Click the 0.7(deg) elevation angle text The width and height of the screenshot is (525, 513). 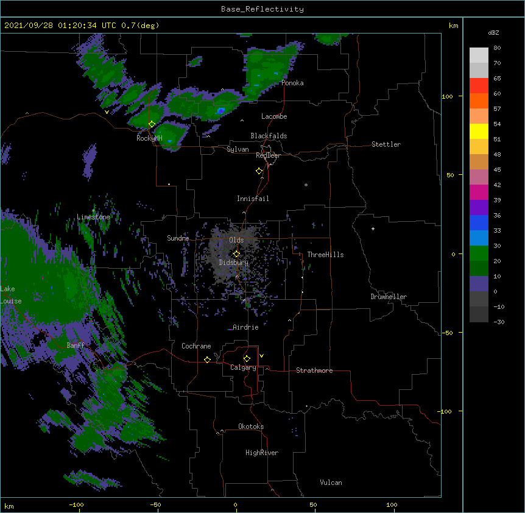click(x=140, y=26)
